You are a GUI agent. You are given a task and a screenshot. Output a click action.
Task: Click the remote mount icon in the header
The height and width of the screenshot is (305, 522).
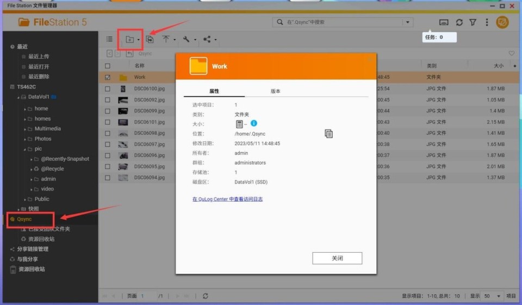tap(444, 22)
